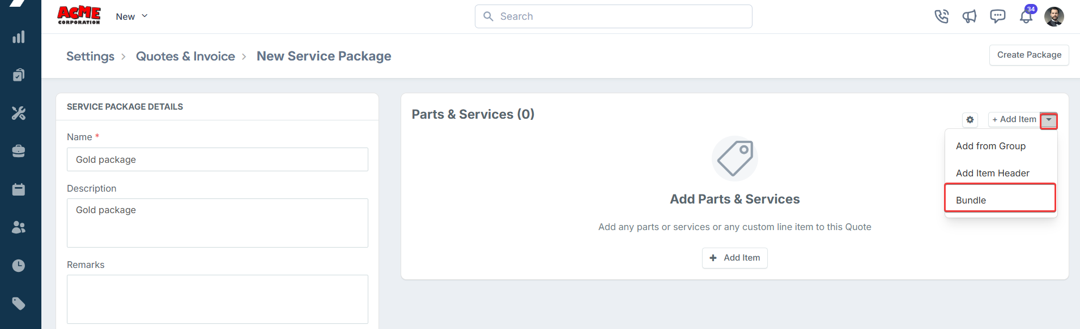Click the gear settings icon beside Add Item
Screen dimensions: 1080x329
(x=970, y=120)
